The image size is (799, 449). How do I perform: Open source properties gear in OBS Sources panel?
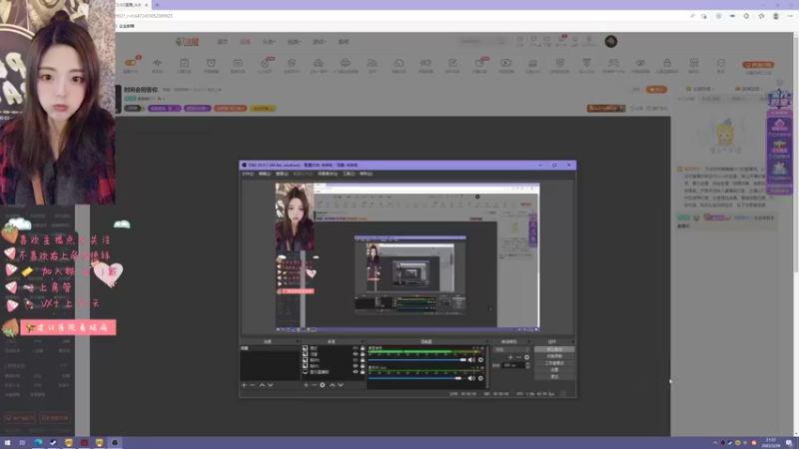click(323, 385)
